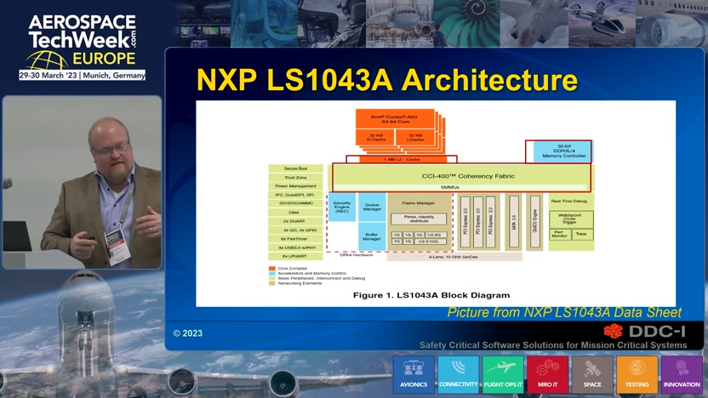Select the 'QUICC Engine' vertical block

(534, 222)
